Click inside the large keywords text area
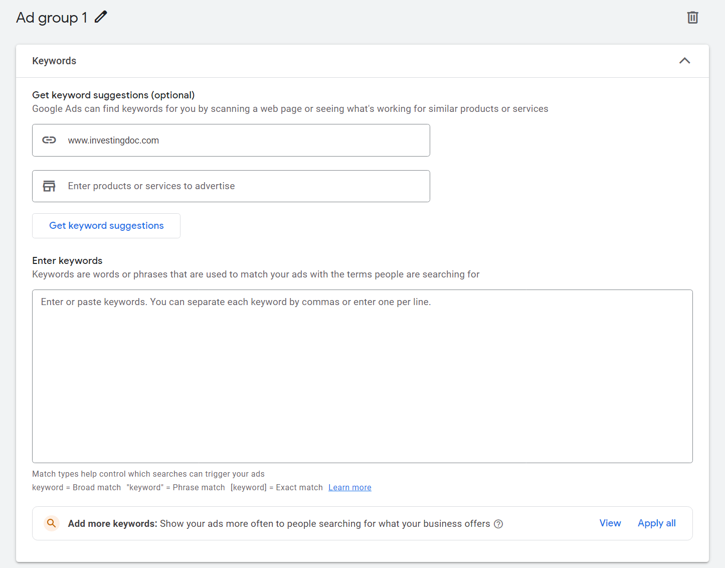 pos(362,376)
